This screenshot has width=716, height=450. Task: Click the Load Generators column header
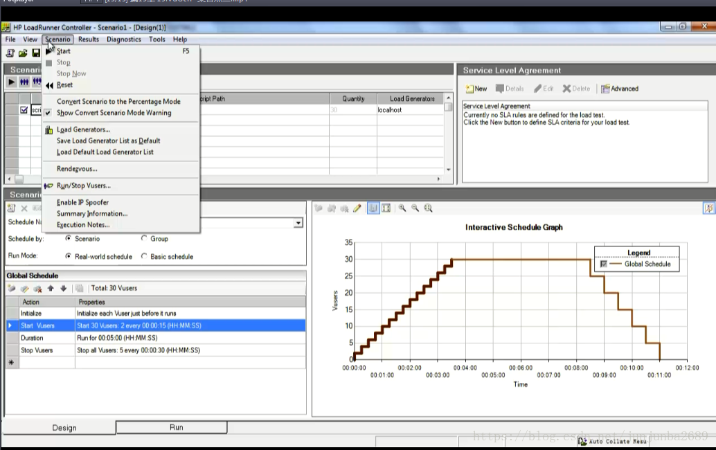pos(411,98)
